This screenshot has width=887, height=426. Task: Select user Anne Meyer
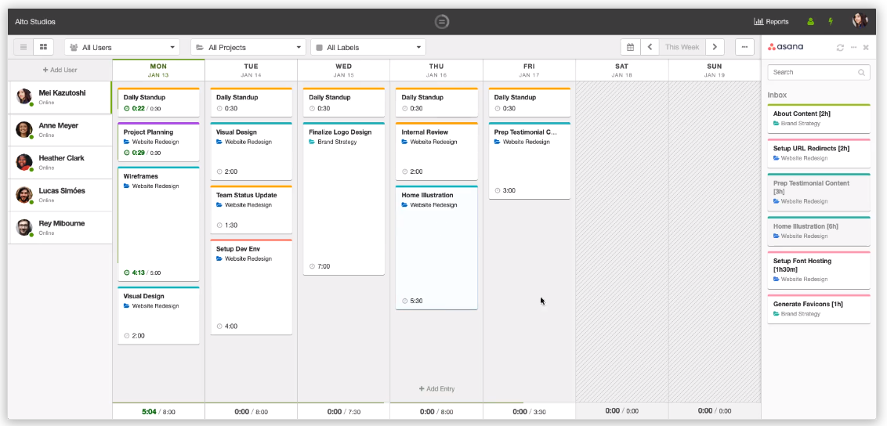click(60, 130)
